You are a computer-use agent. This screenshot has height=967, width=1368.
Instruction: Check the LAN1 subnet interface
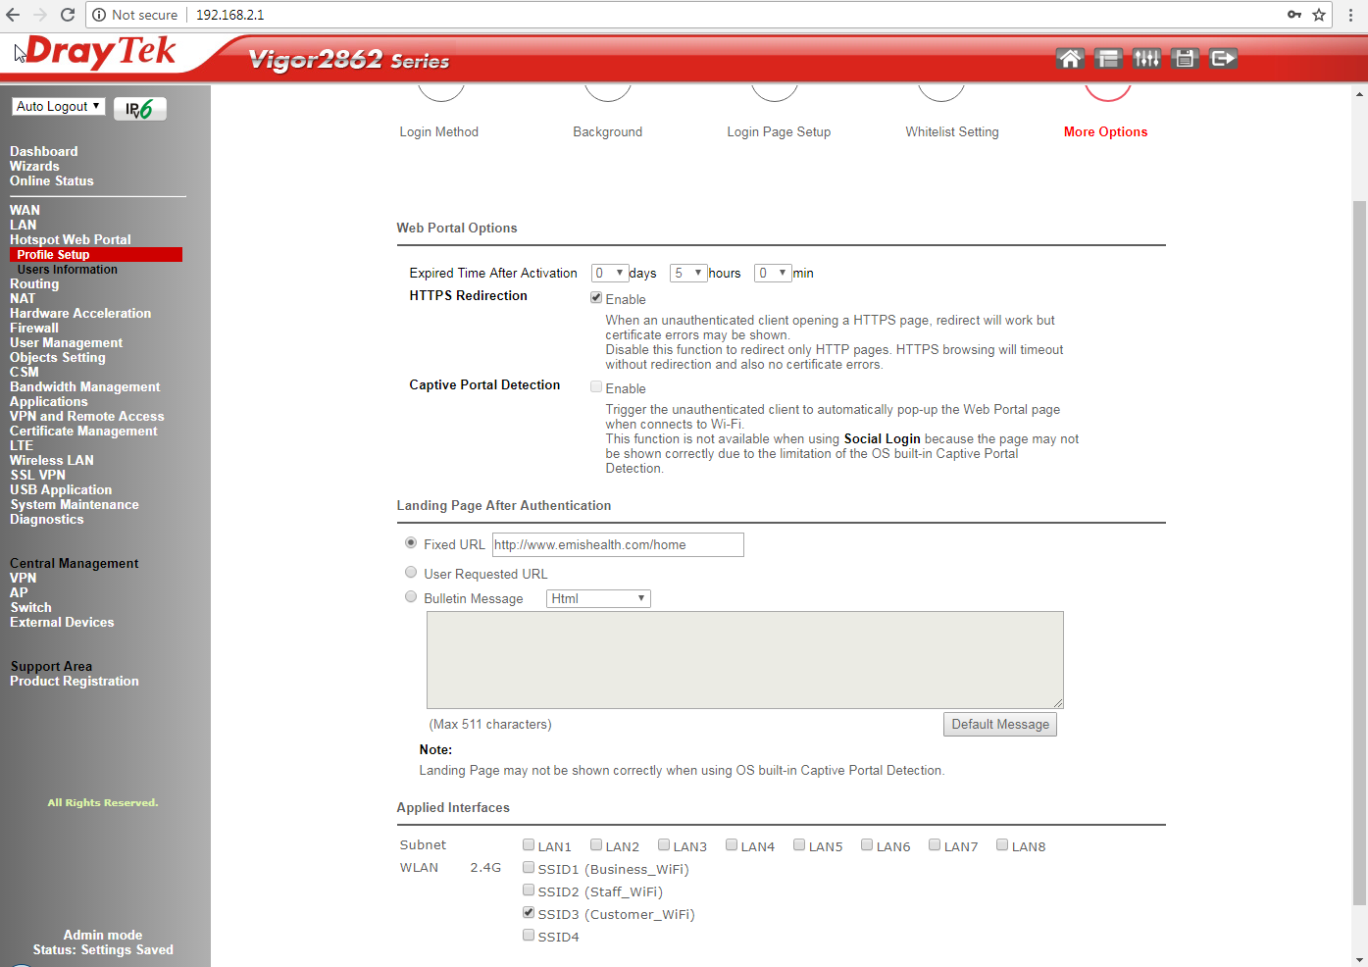point(529,843)
